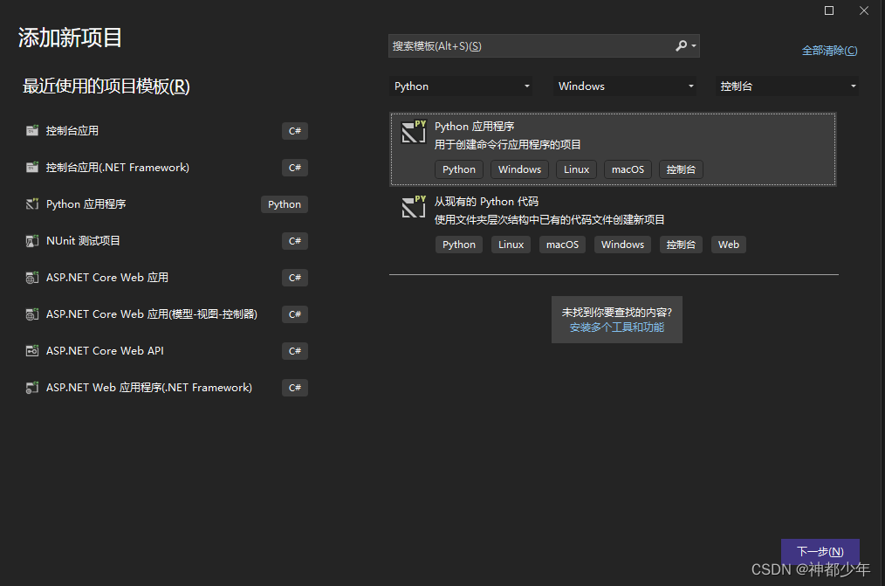Maximize the dialog window
Viewport: 885px width, 586px height.
[x=829, y=10]
